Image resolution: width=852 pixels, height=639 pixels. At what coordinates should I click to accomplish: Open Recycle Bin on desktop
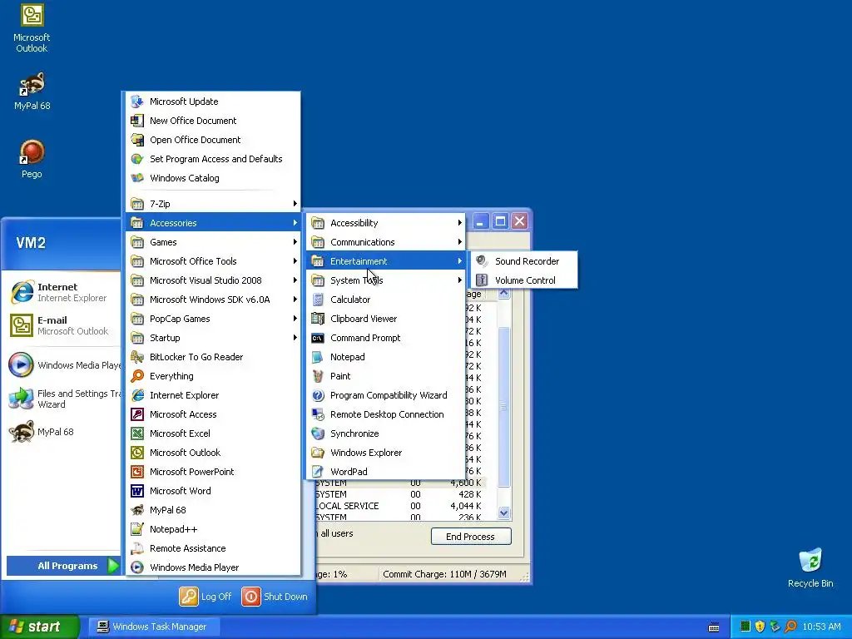810,568
